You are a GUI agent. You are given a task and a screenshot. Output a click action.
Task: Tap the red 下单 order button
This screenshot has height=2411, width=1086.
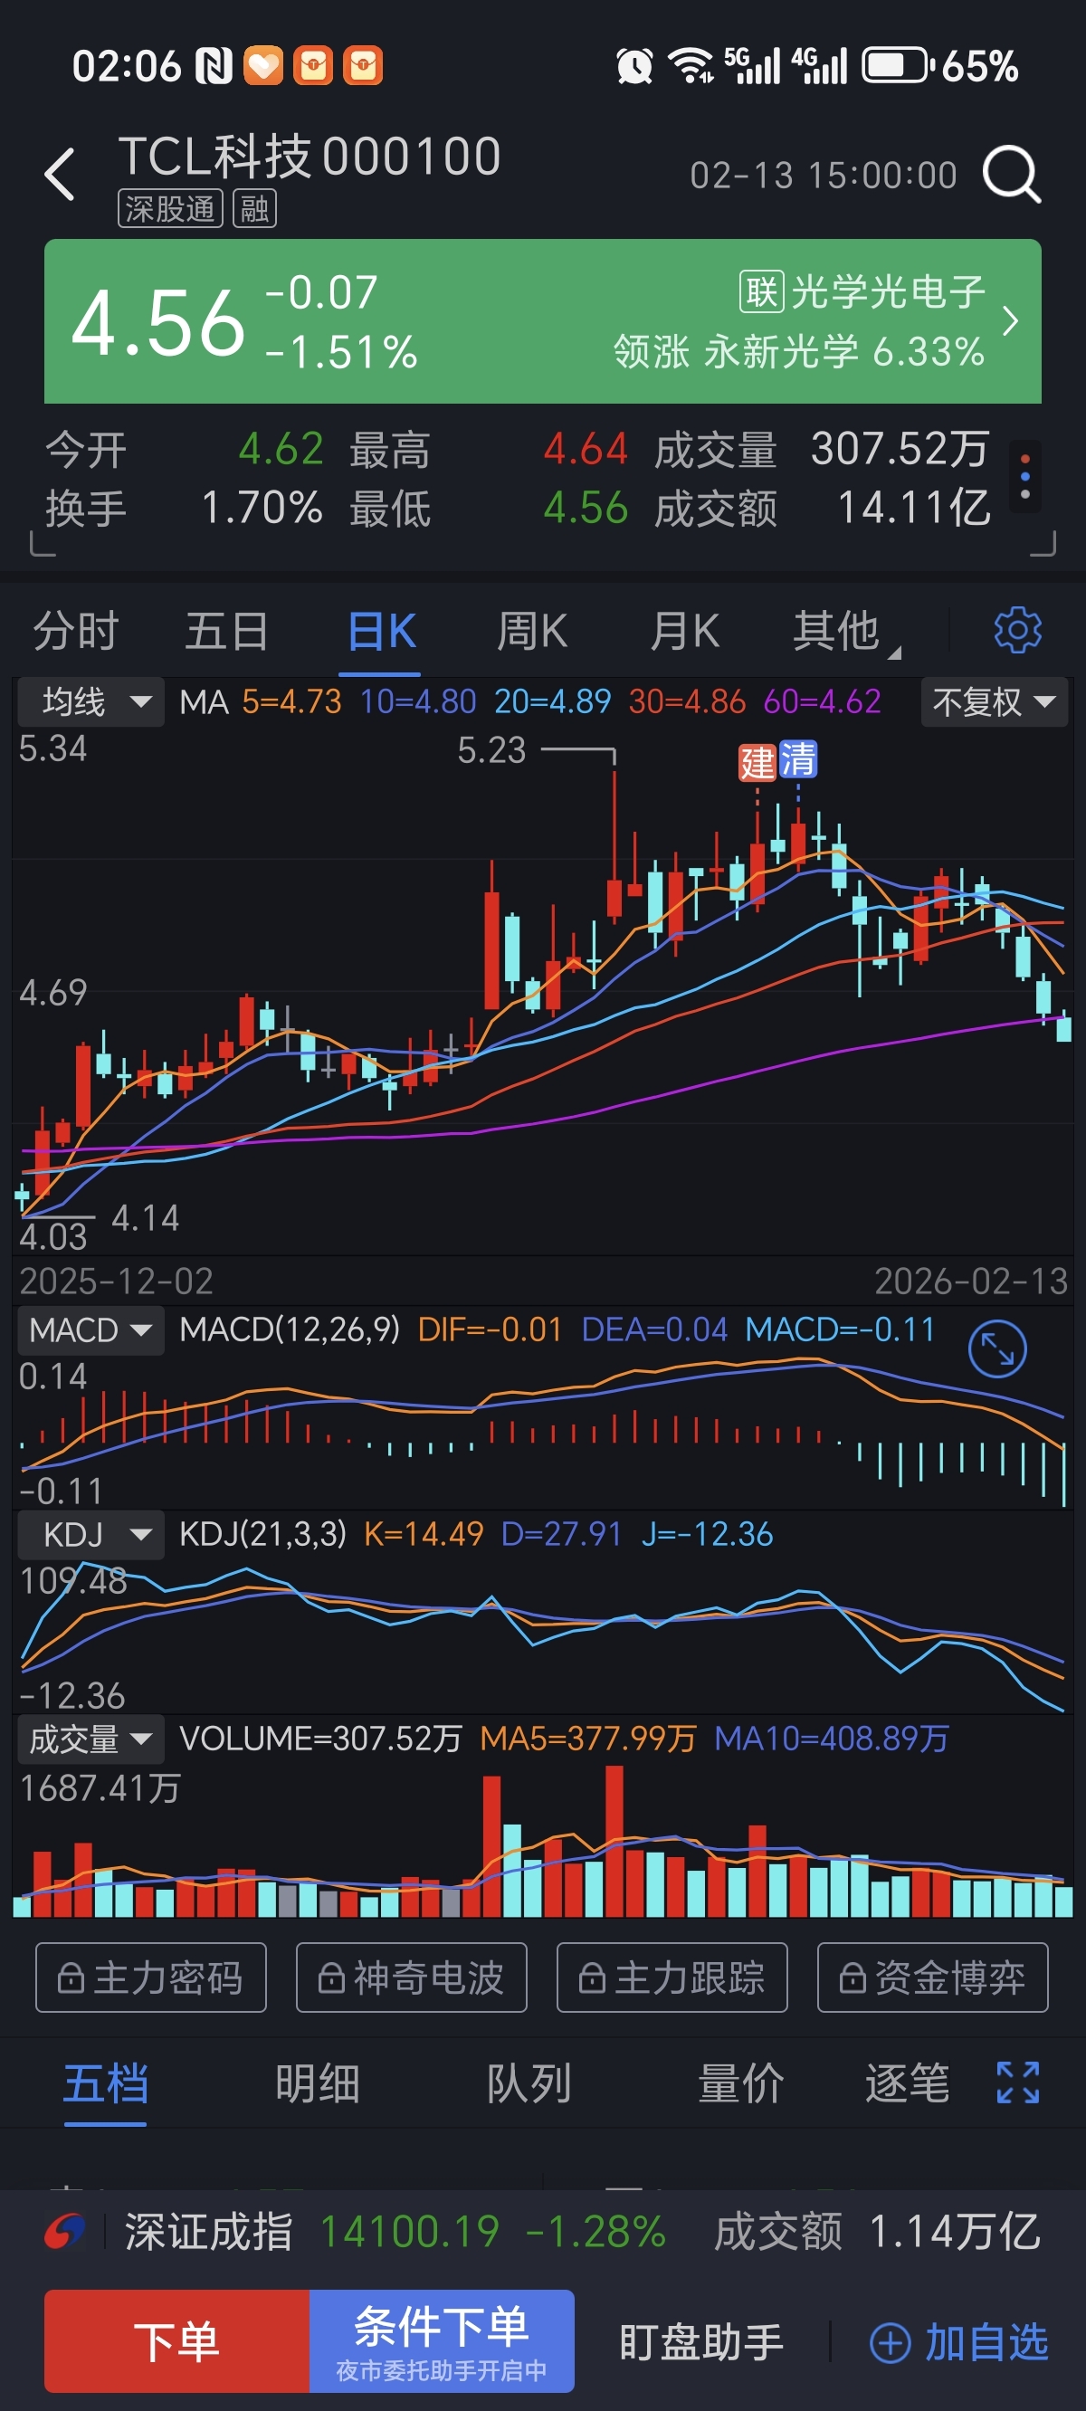[177, 2340]
